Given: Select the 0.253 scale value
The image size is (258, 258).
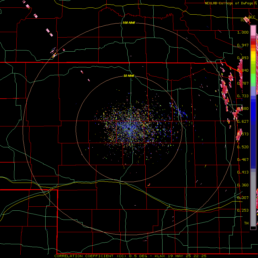Looking at the screenshot, I should (243, 210).
